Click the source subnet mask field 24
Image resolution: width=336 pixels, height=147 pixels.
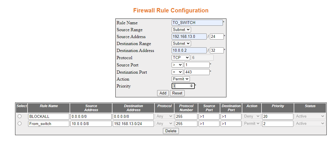pos(217,36)
